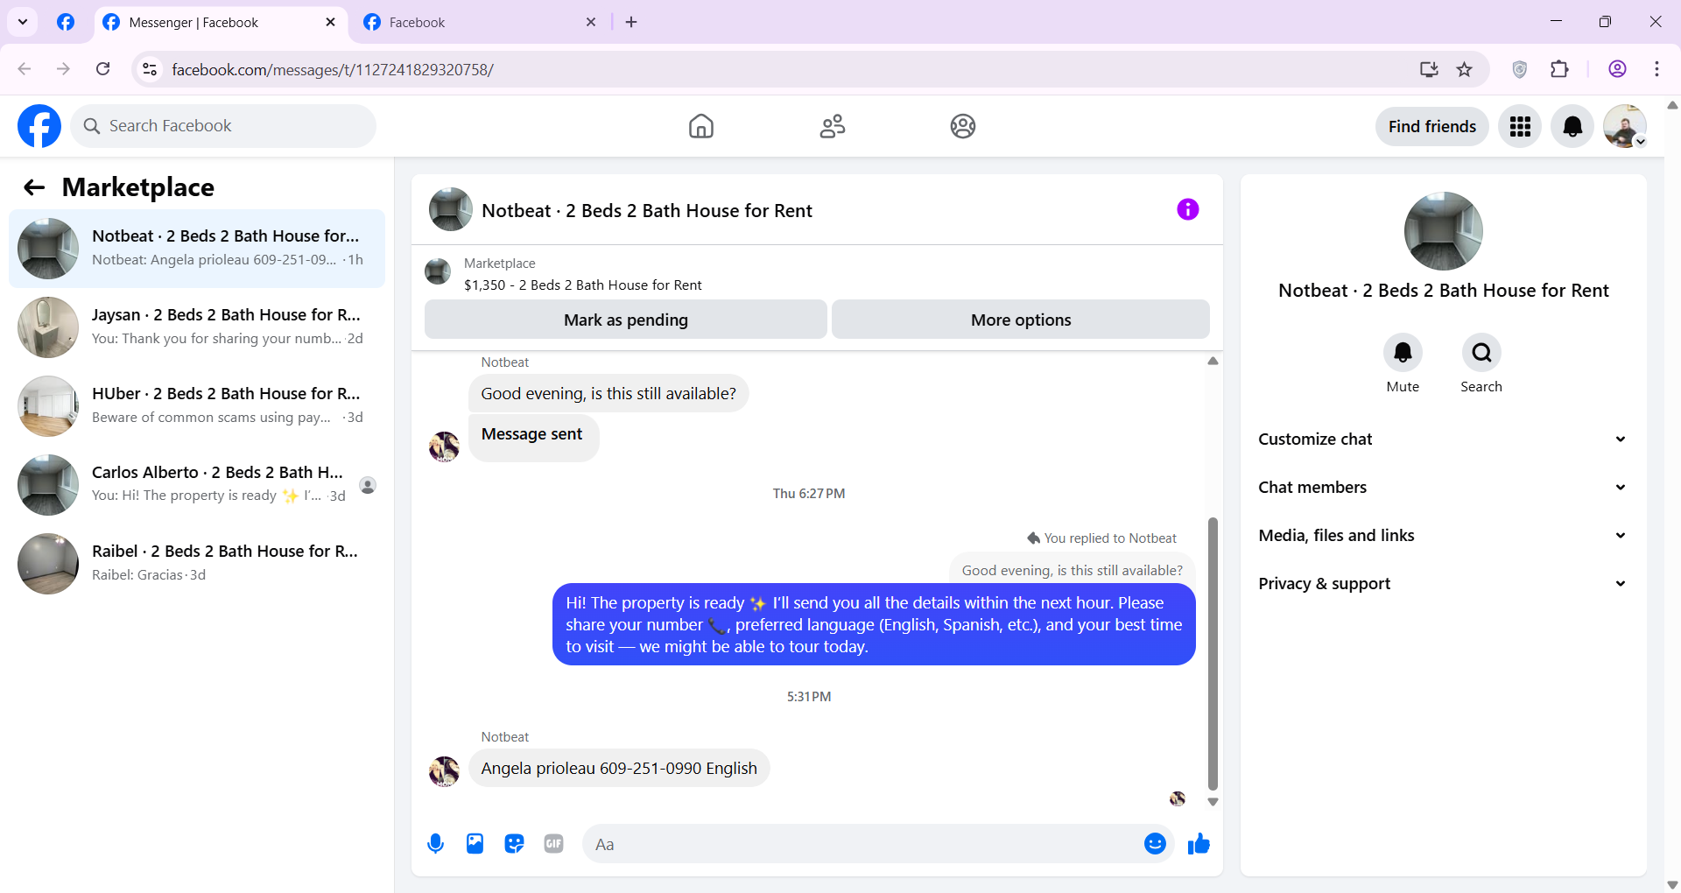
Task: Attach a photo file icon
Action: coord(475,844)
